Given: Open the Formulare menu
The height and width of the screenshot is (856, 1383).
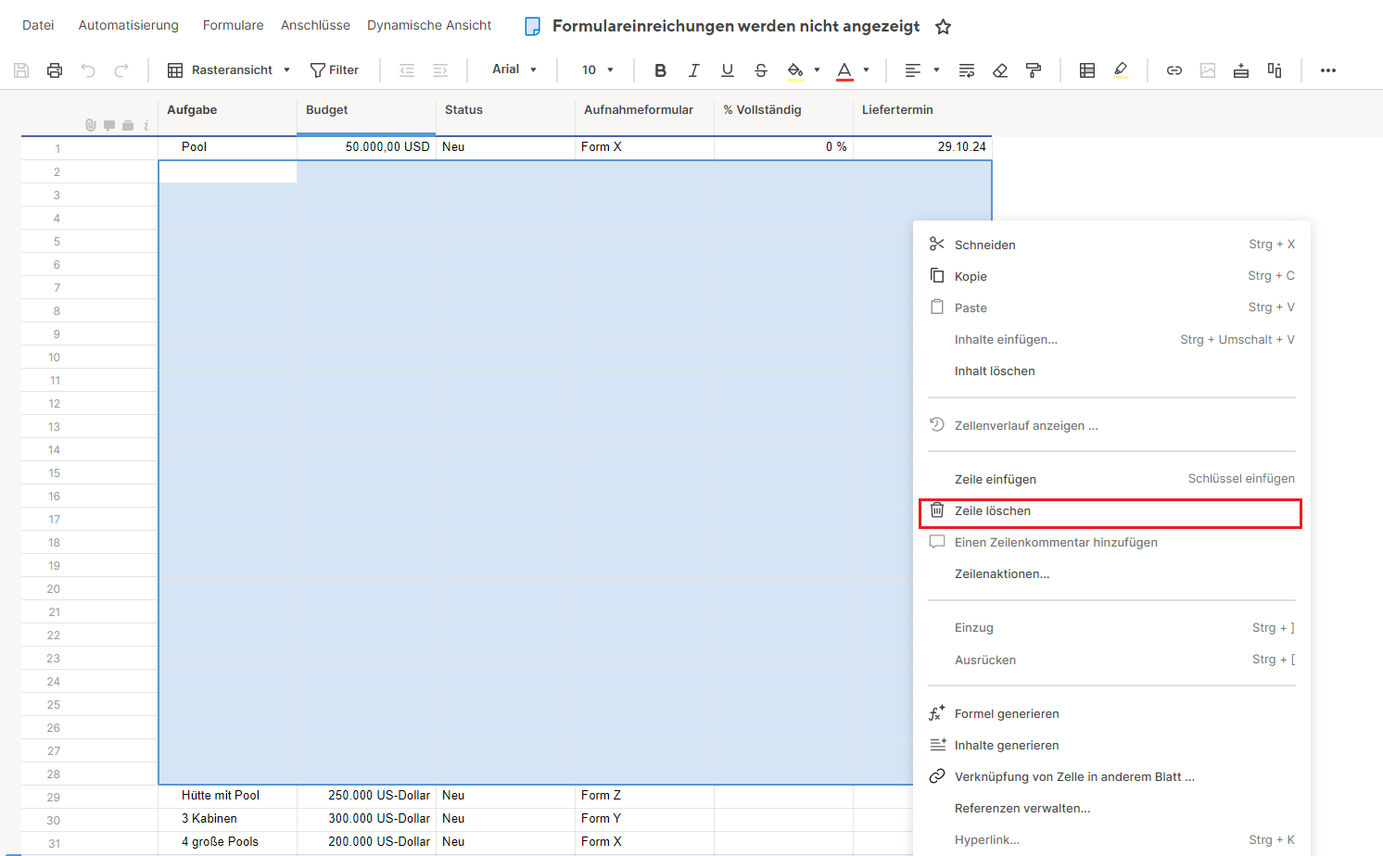Looking at the screenshot, I should tap(234, 25).
